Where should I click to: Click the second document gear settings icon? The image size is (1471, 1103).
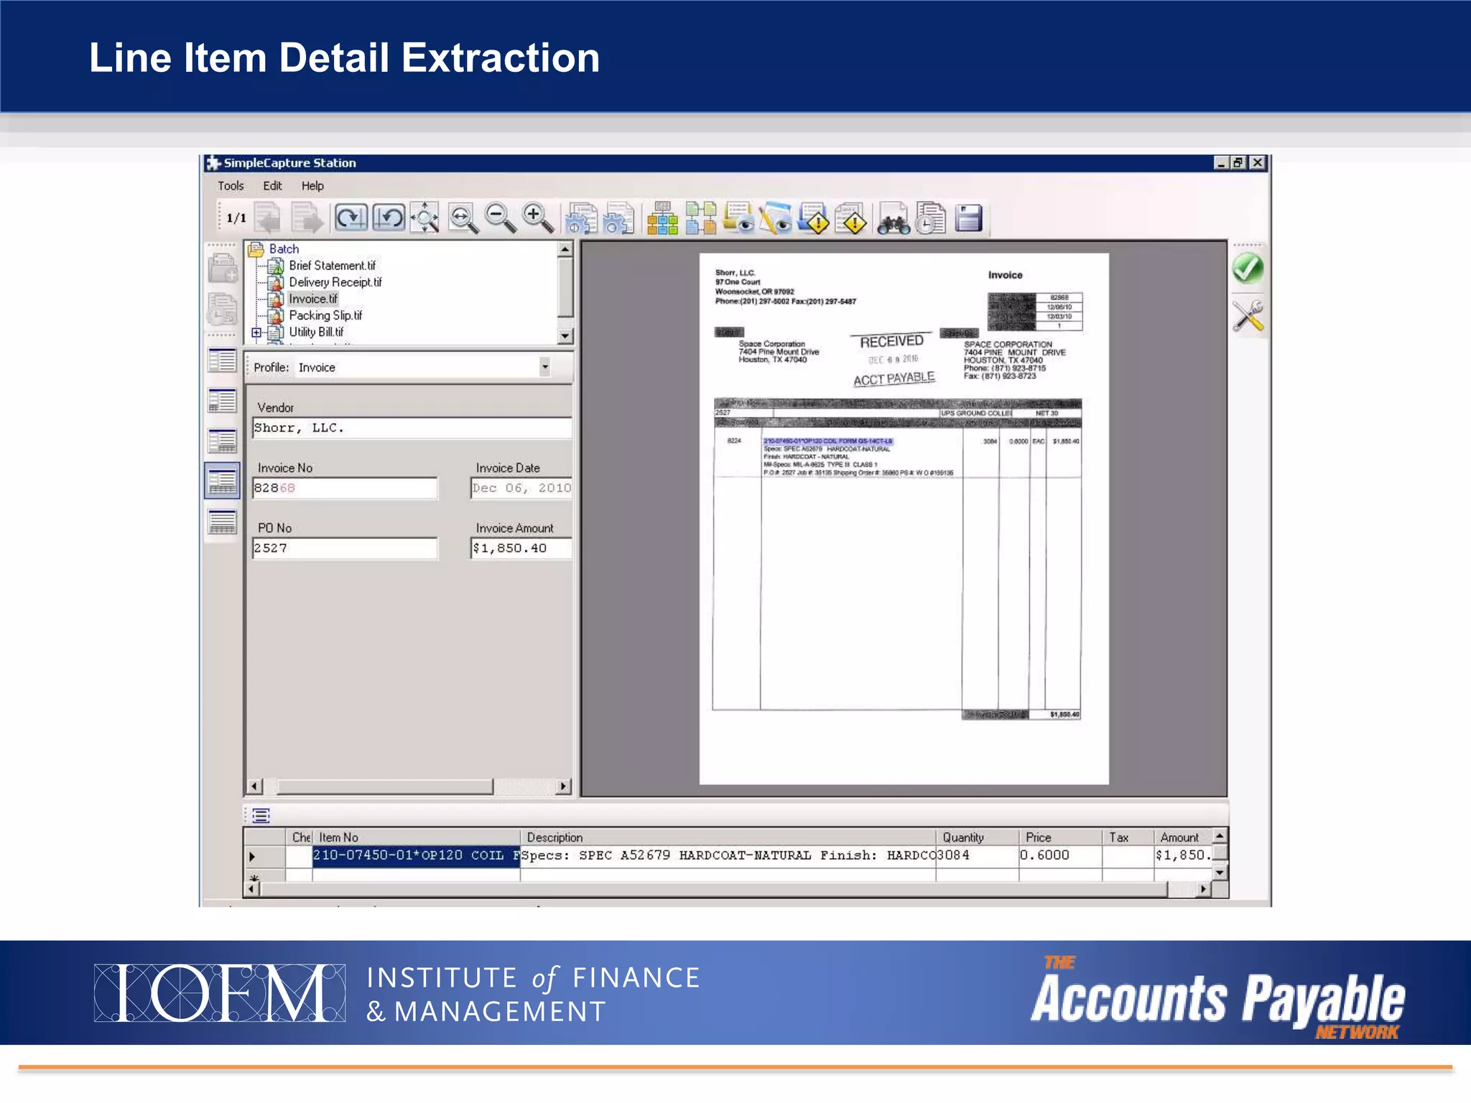[x=619, y=218]
